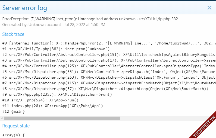Click the ErrorException inet_pton warning message

[90, 19]
